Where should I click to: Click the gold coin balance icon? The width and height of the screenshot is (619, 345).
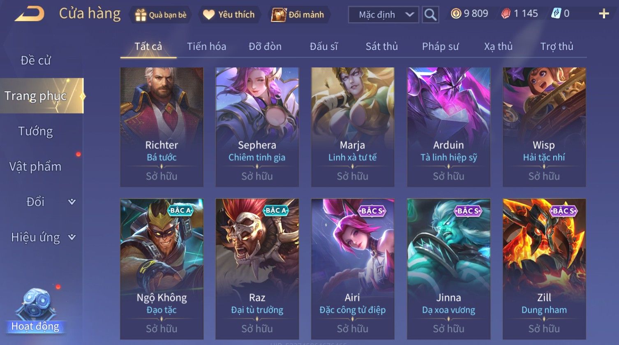click(456, 14)
